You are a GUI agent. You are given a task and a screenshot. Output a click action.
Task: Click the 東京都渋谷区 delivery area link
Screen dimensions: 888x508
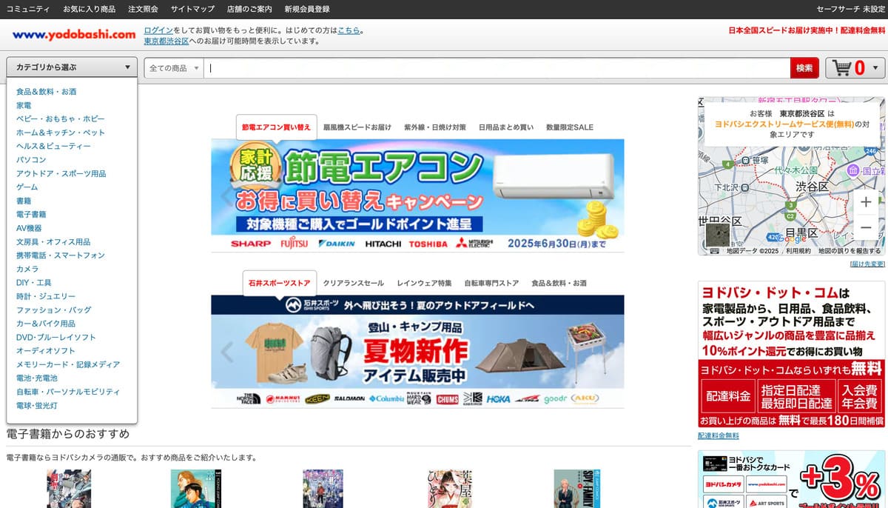coord(166,41)
